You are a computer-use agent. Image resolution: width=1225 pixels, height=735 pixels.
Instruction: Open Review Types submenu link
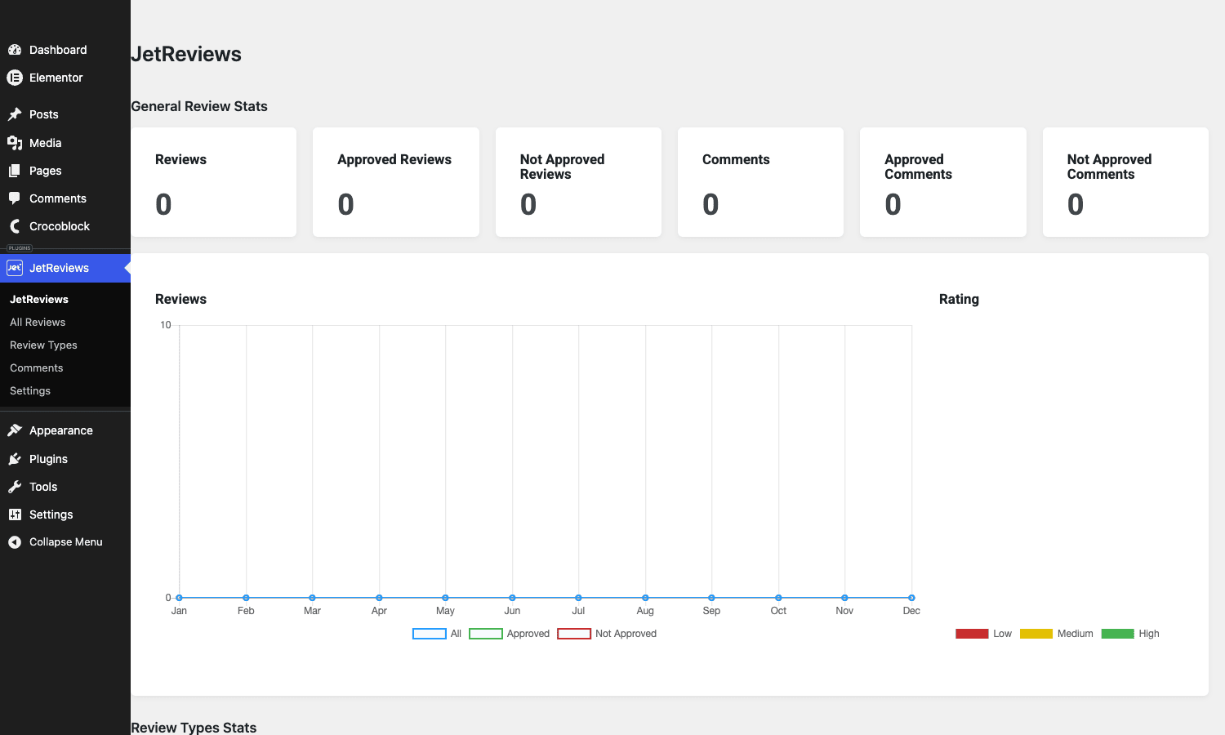click(x=43, y=345)
